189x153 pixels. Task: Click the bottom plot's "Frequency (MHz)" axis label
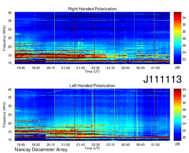4,115
